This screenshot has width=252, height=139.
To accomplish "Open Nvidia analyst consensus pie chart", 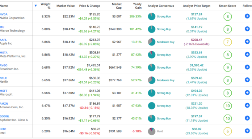I will [x=152, y=16].
